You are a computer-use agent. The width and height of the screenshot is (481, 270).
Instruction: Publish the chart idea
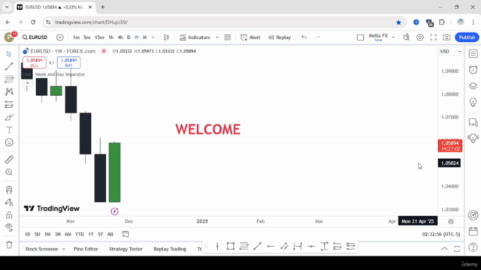(x=467, y=37)
